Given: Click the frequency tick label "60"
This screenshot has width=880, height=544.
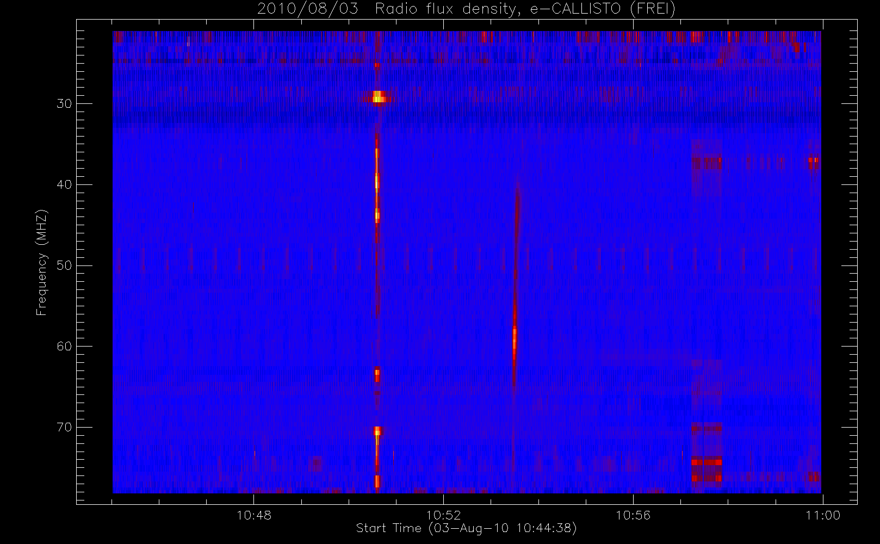Looking at the screenshot, I should [64, 346].
